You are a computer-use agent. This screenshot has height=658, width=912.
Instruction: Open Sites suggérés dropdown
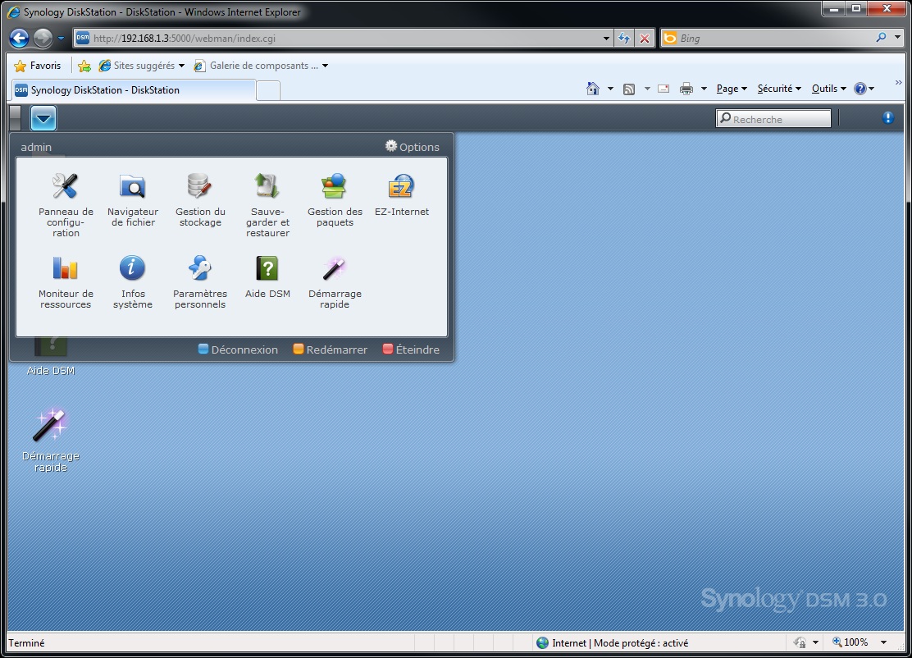[141, 66]
